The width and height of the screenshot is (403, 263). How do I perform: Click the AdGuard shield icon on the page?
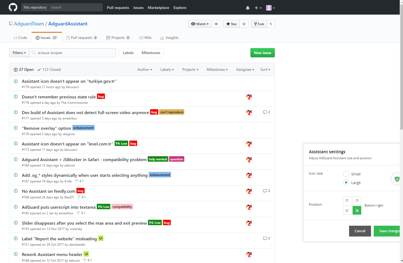[396, 179]
